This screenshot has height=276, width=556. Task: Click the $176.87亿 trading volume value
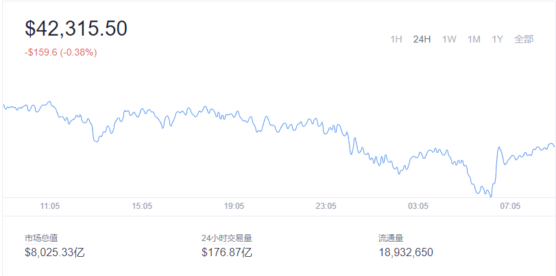tap(227, 252)
